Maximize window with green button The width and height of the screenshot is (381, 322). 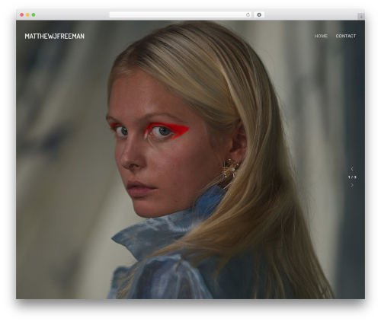point(34,14)
